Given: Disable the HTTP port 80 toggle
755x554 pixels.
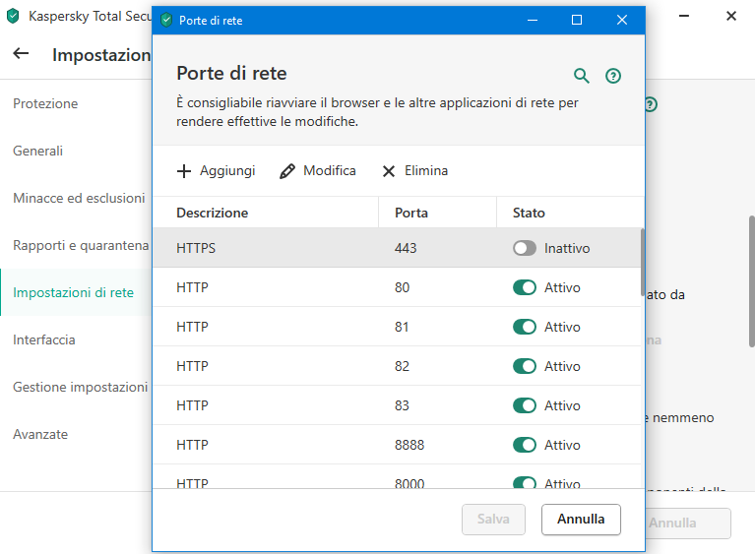Looking at the screenshot, I should [525, 288].
